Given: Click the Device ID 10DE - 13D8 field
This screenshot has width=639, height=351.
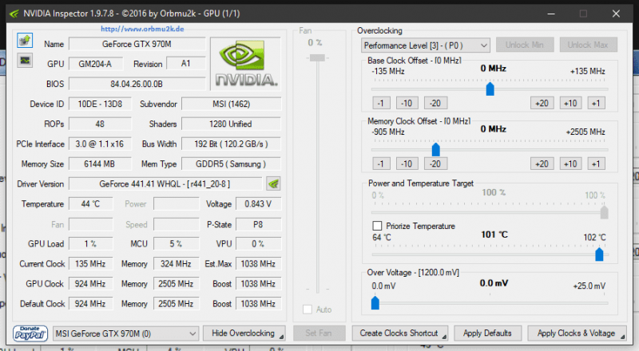Looking at the screenshot, I should tap(101, 104).
